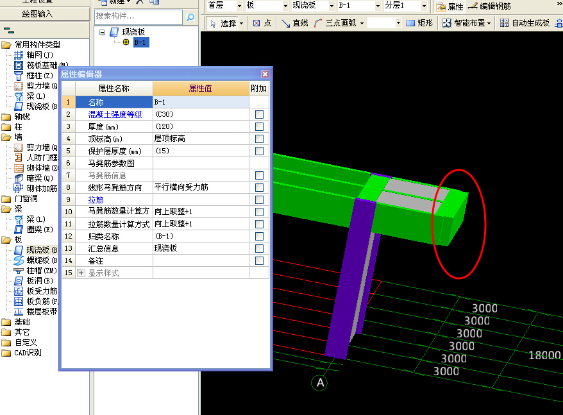Tick 附加 checkbox for 马凳筋信息

259,175
